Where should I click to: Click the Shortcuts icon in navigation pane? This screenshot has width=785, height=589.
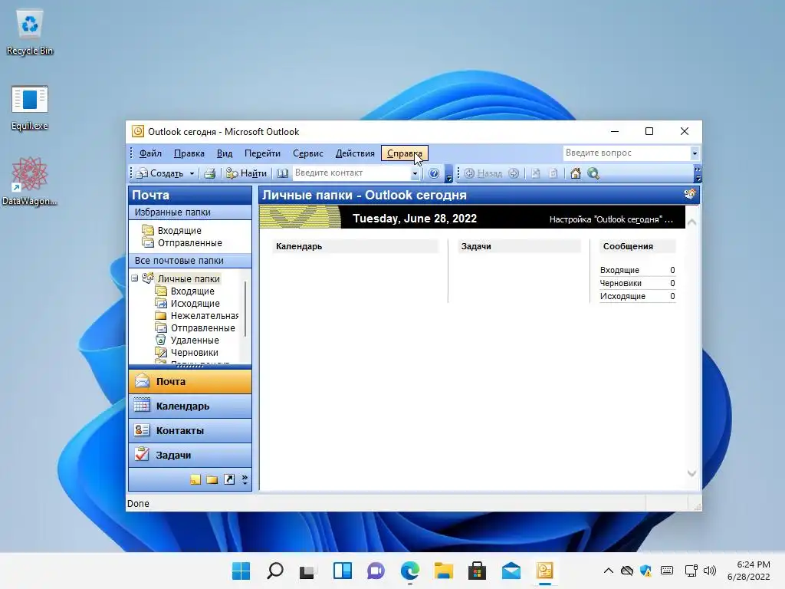tap(229, 480)
